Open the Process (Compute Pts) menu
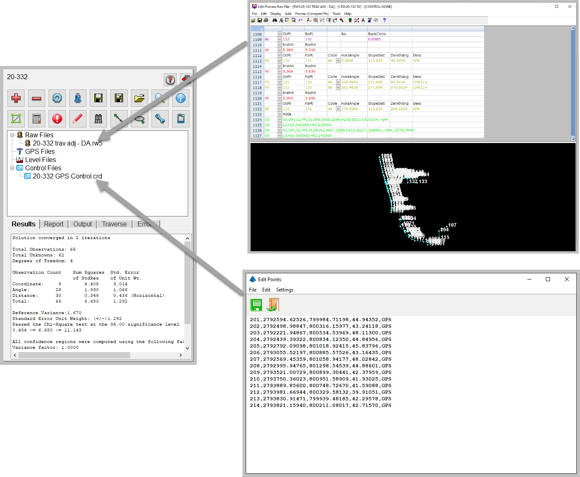Screen dimensions: 580x477 (312, 14)
